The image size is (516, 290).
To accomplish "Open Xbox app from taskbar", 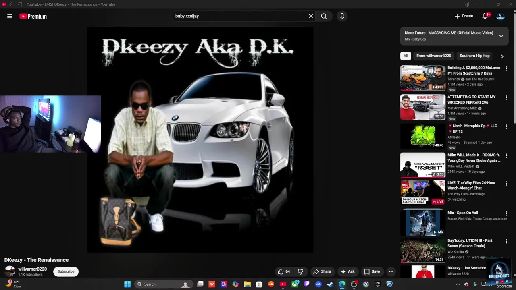I will pyautogui.click(x=295, y=284).
